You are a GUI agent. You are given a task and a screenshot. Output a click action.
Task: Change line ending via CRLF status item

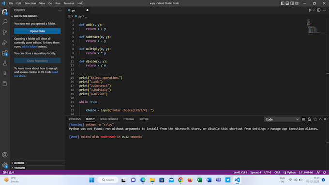click(277, 172)
